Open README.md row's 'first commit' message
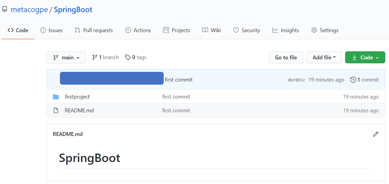Screen dimensions: 389x184 (176, 111)
